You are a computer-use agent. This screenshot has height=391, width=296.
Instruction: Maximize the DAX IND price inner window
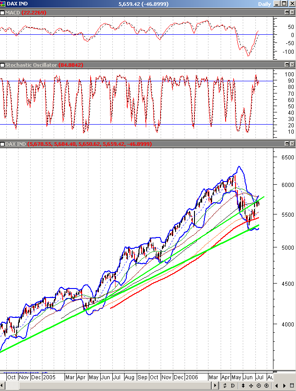click(x=287, y=144)
